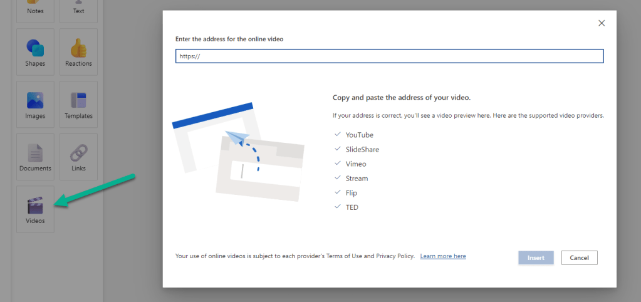The width and height of the screenshot is (641, 302).
Task: Open the Shapes tool
Action: coord(35,52)
